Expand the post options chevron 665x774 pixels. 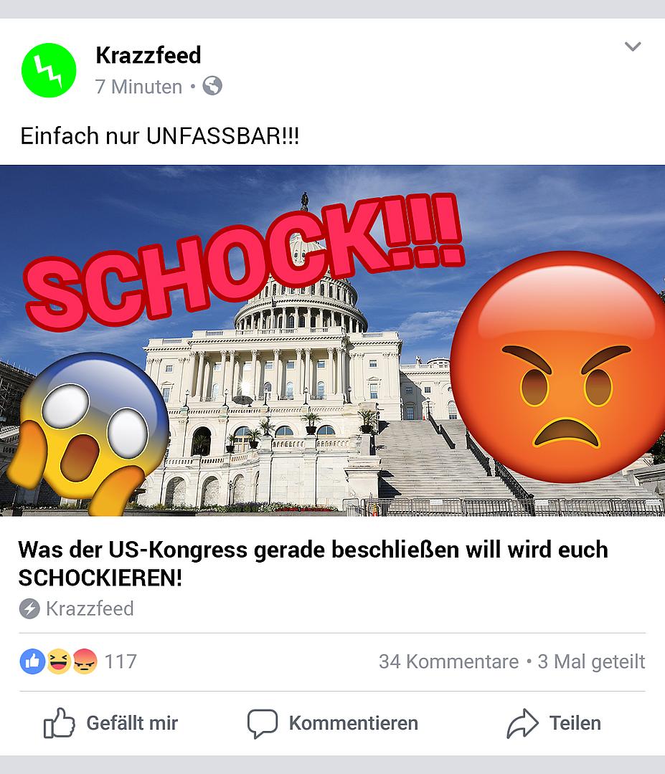633,47
